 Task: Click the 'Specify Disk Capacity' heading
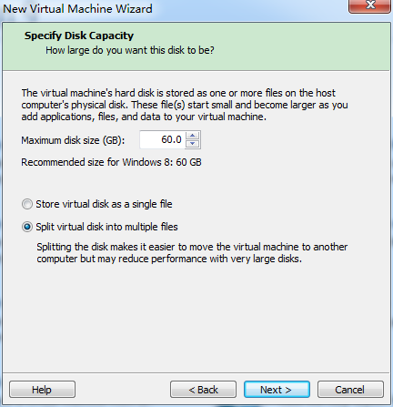coord(79,36)
